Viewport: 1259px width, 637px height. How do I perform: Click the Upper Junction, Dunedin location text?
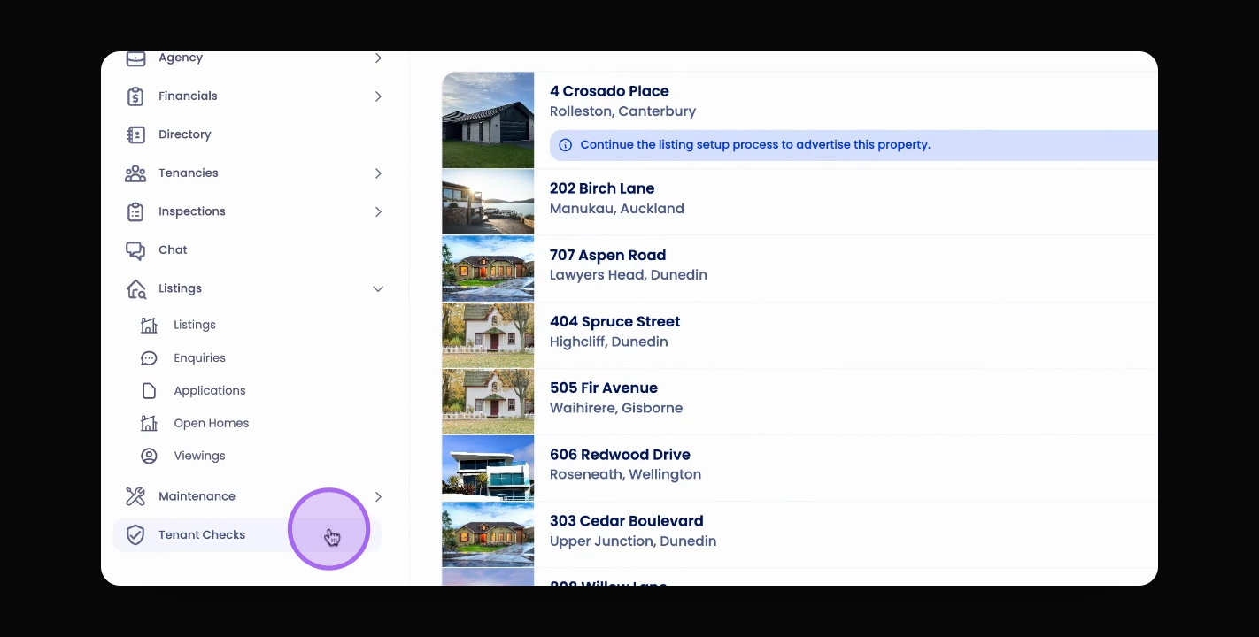pos(633,541)
